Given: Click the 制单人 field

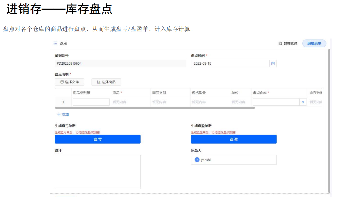Looking at the screenshot, I should coord(233,160).
